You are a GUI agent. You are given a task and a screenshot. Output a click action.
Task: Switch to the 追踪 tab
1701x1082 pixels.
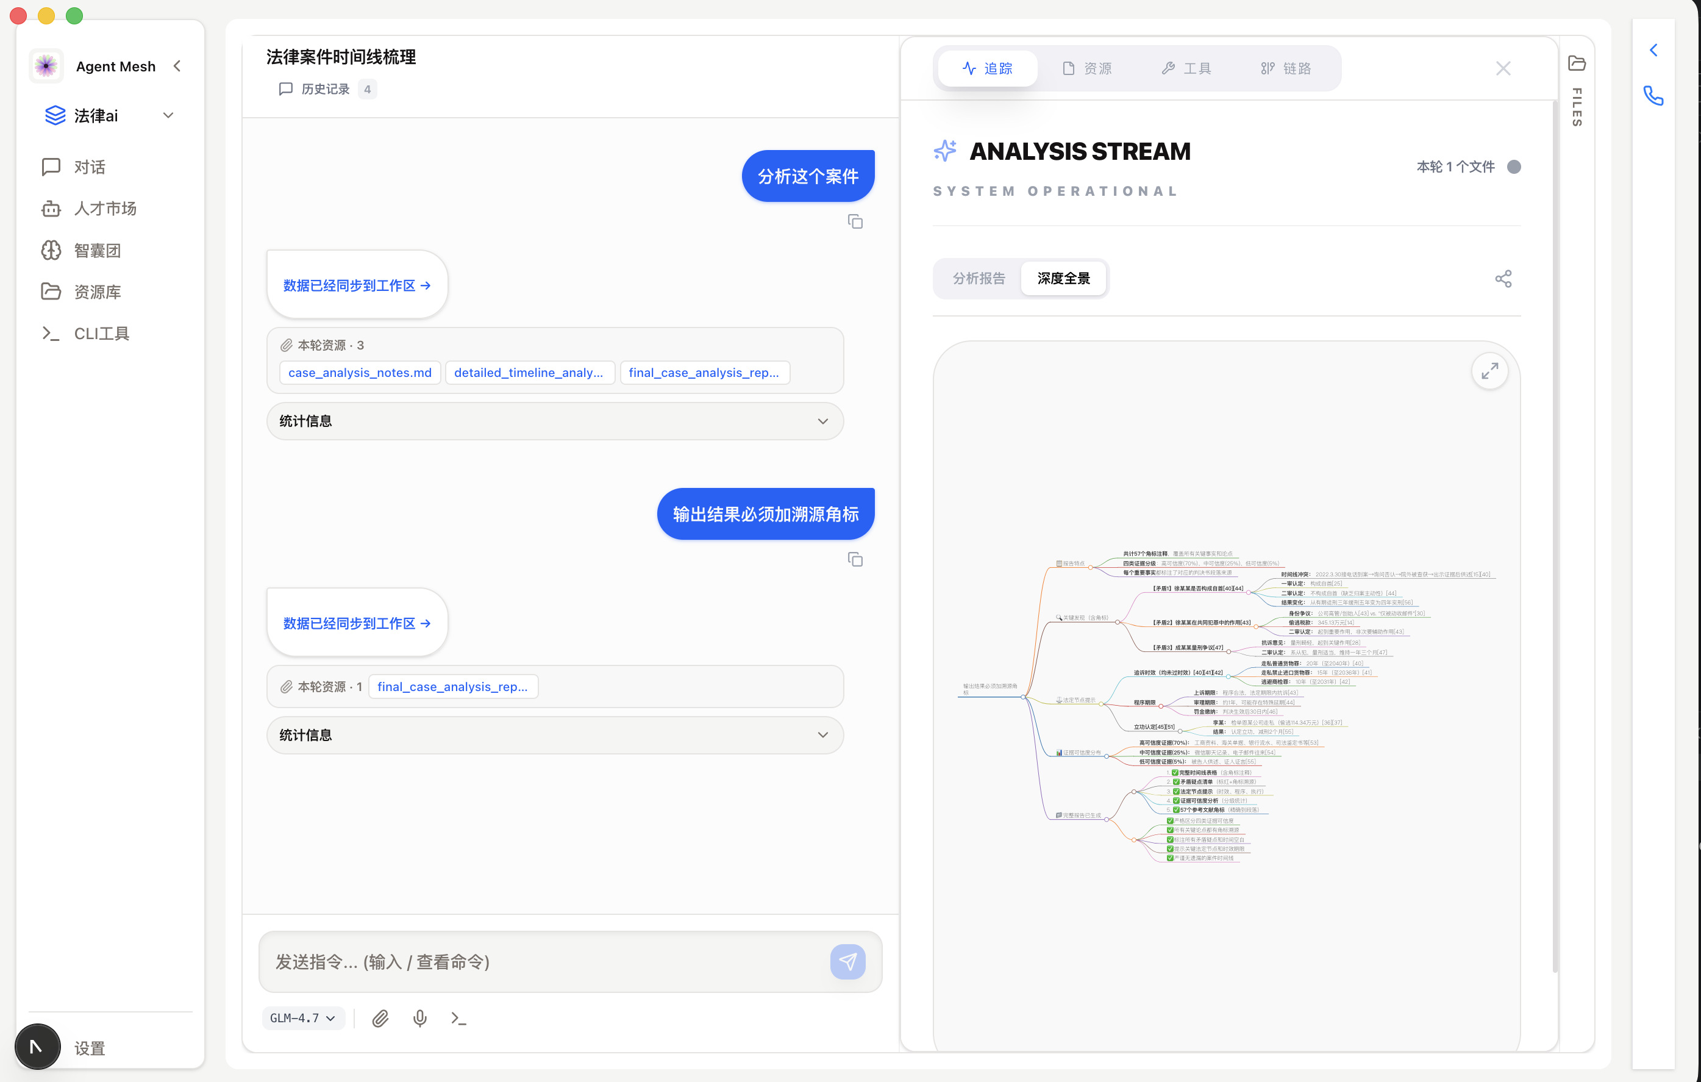988,68
